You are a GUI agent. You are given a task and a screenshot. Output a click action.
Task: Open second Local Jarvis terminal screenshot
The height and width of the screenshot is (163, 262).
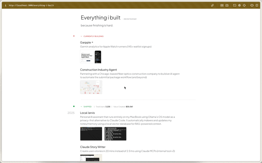coord(115,134)
